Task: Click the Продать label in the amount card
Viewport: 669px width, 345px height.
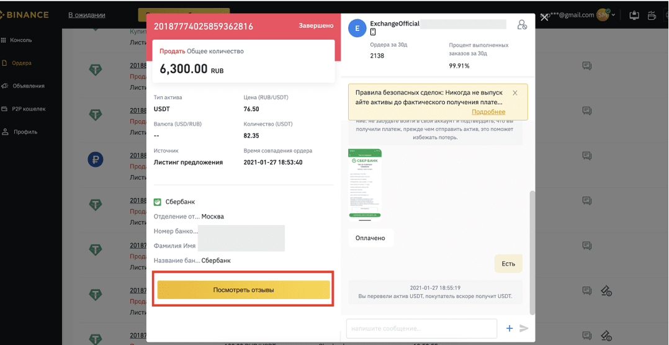Action: (x=173, y=51)
